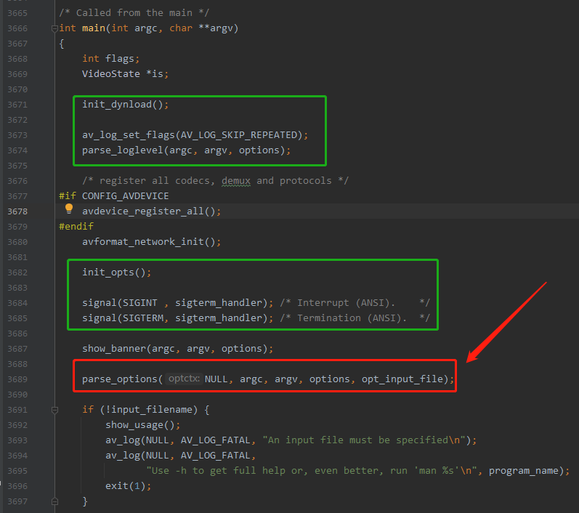Click parse_options function name
The image size is (579, 513).
(x=120, y=379)
